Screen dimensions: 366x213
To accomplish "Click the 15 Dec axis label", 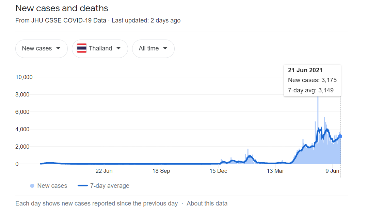I will click(218, 171).
